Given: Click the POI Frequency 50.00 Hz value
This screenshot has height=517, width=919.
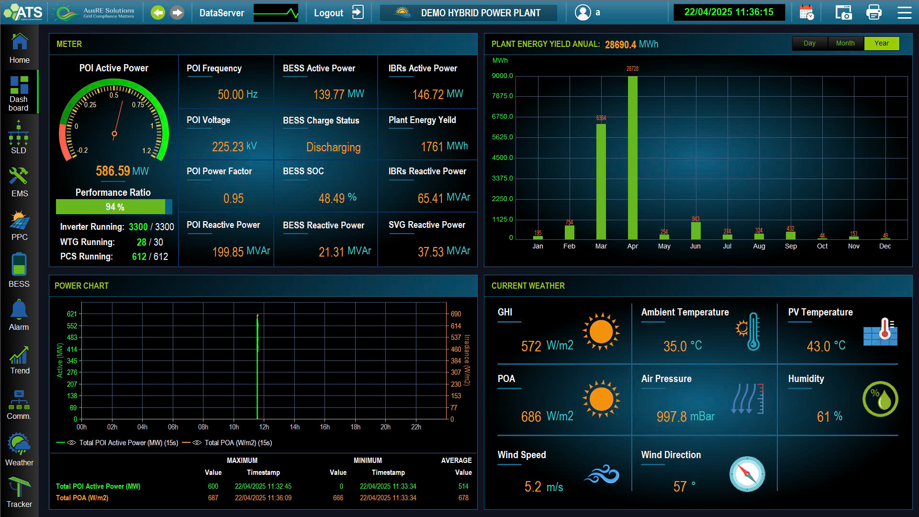Looking at the screenshot, I should [237, 94].
